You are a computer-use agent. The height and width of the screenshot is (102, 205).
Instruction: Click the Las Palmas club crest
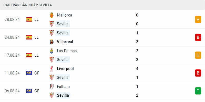click(52, 51)
